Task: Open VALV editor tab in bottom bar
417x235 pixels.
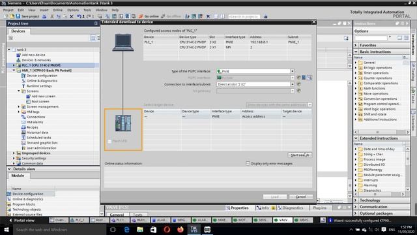Action: click(x=282, y=220)
